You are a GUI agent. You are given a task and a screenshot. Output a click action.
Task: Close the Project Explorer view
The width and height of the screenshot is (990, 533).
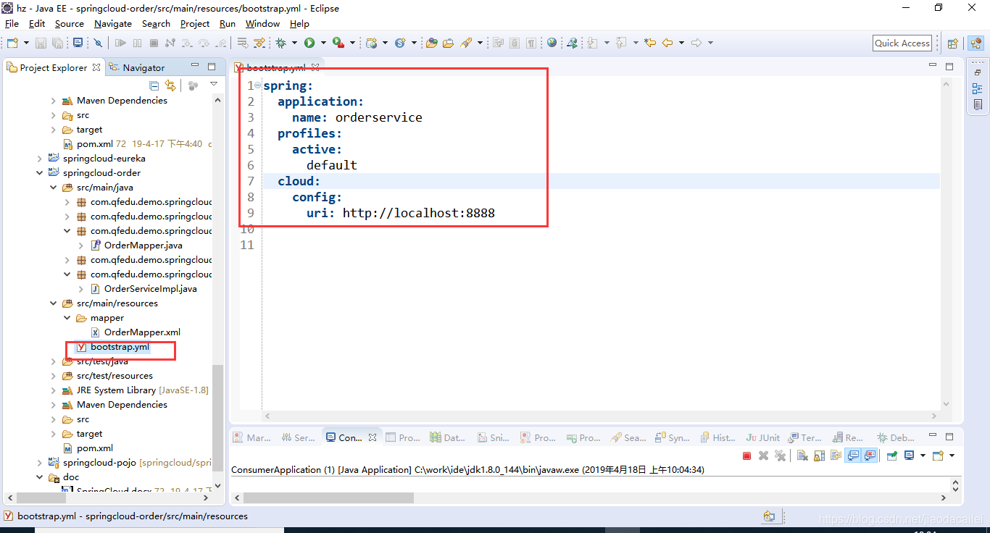coord(96,67)
